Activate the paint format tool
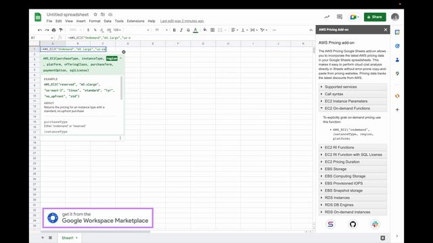 61,30
